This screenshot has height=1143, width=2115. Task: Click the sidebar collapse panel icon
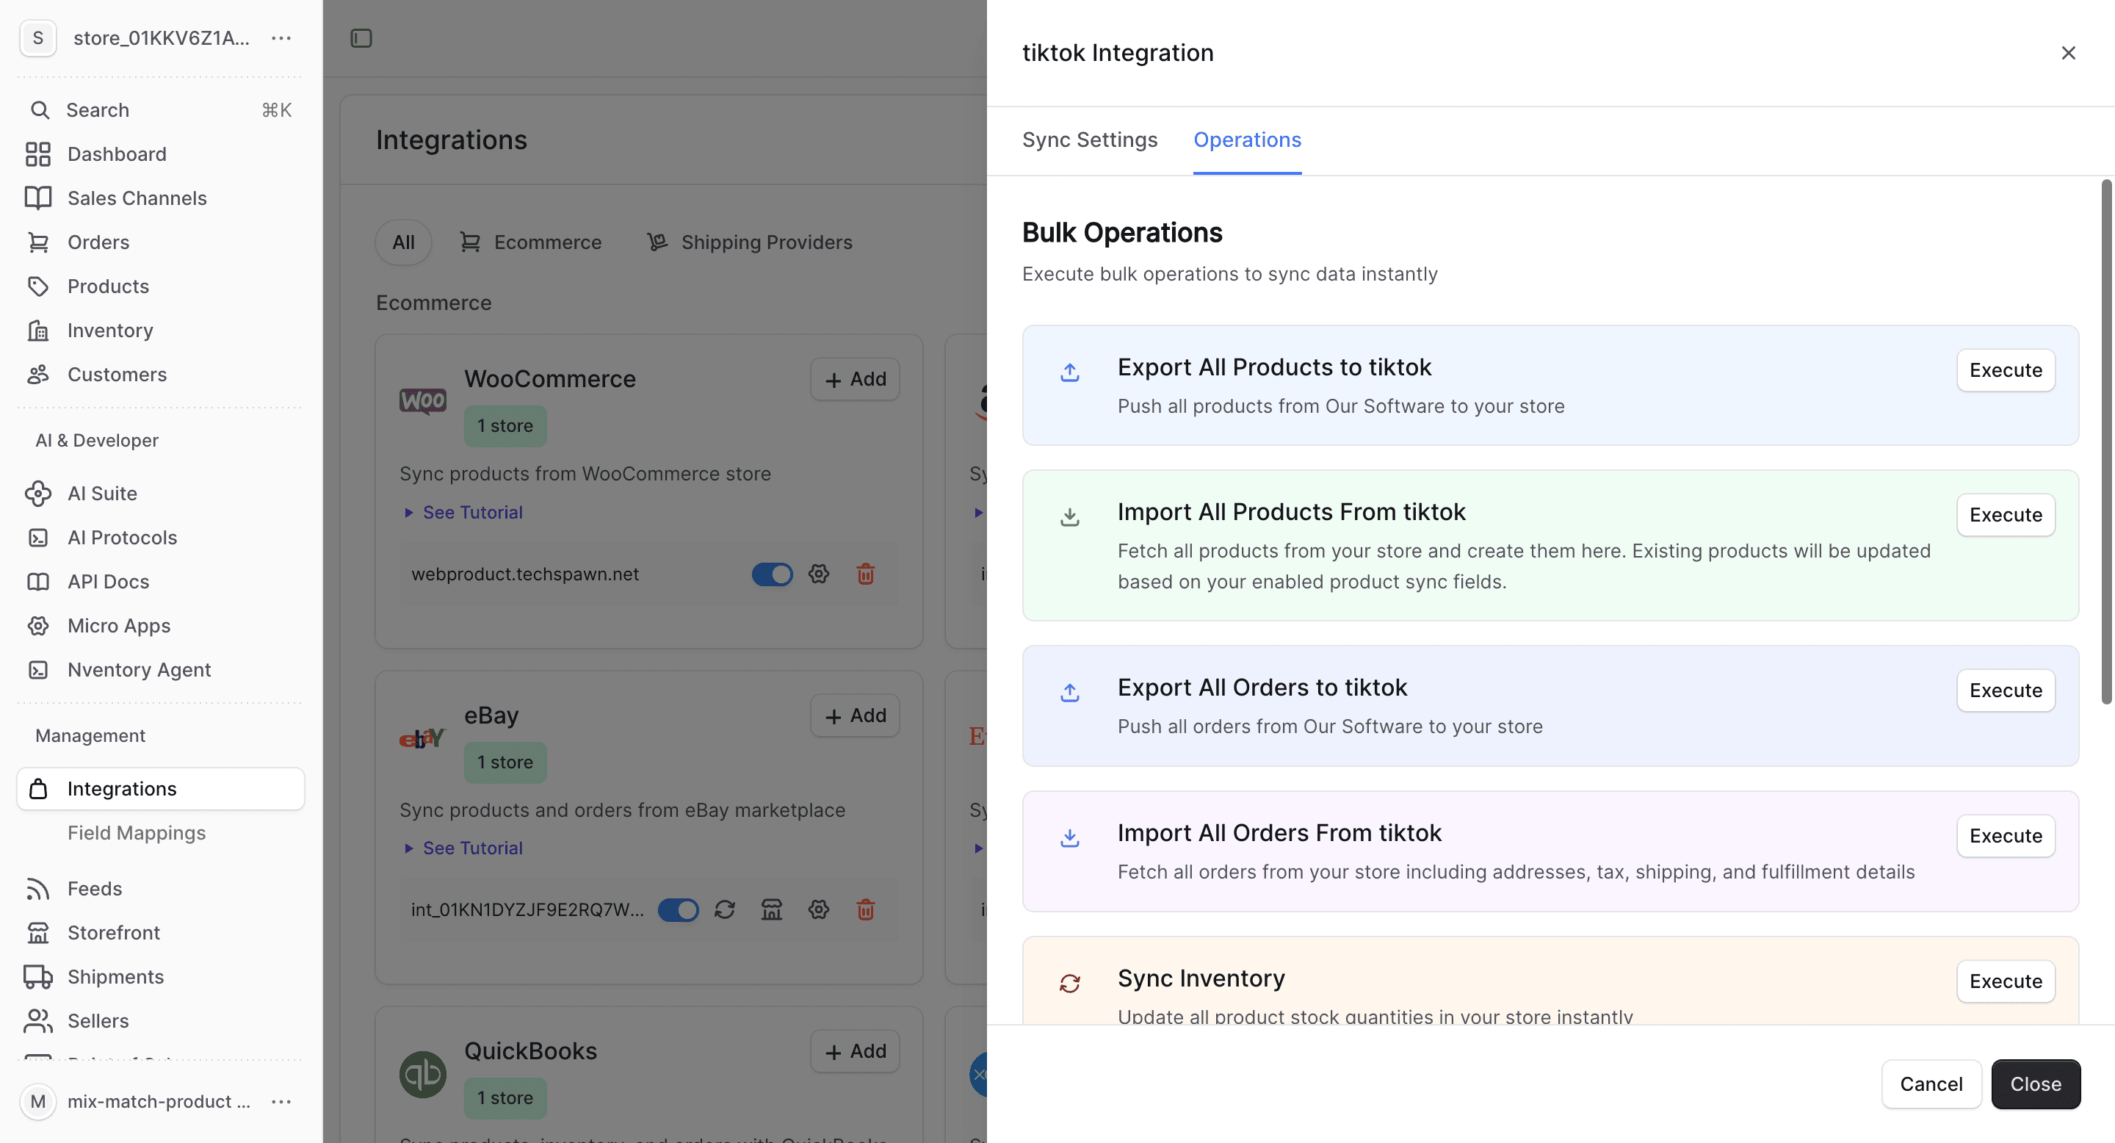[361, 39]
